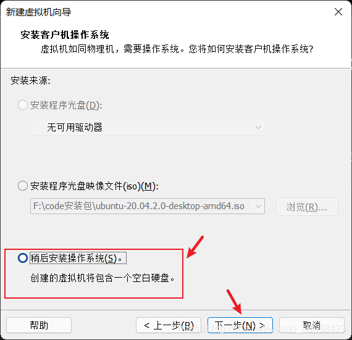Proceed with 下一步(N) button
This screenshot has height=340, width=352.
(240, 325)
